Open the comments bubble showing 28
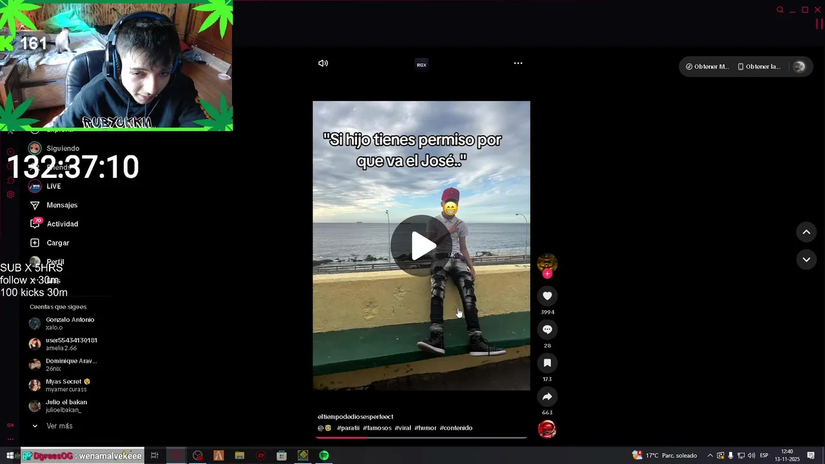 coord(547,329)
